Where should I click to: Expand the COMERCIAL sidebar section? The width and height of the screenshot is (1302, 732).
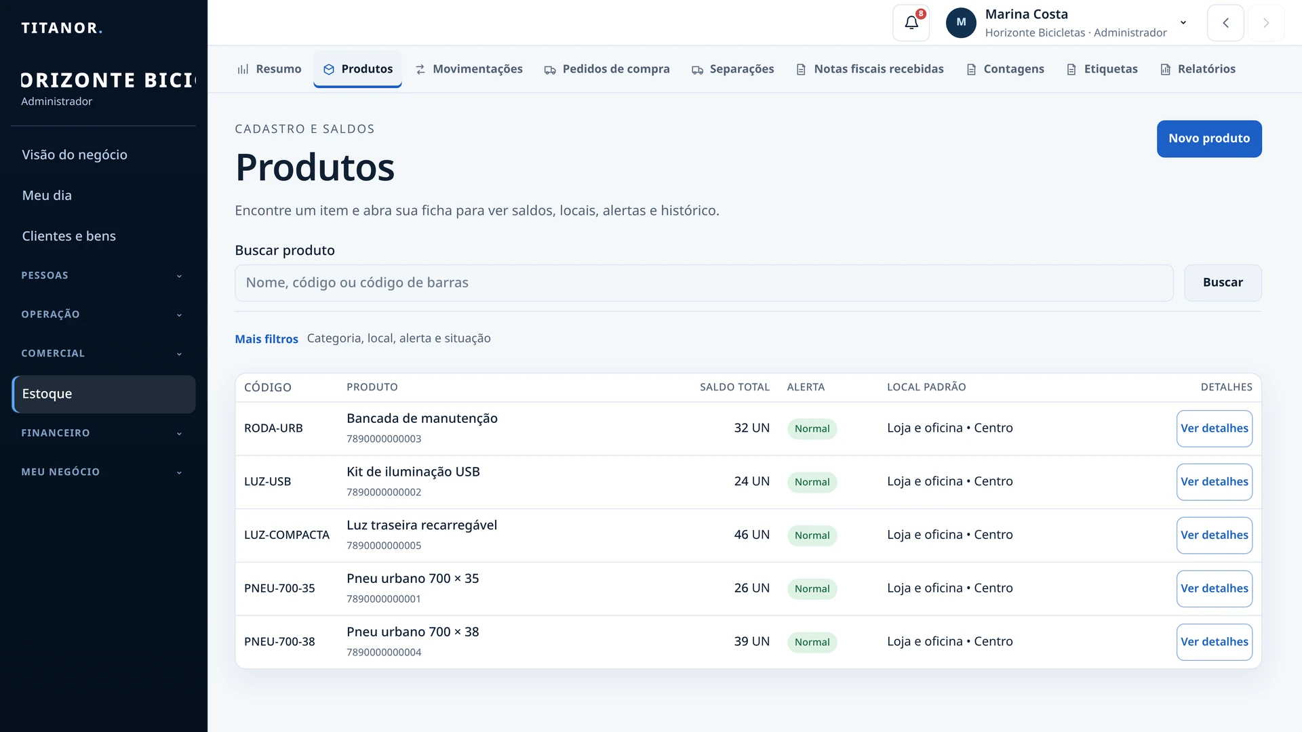[103, 353]
